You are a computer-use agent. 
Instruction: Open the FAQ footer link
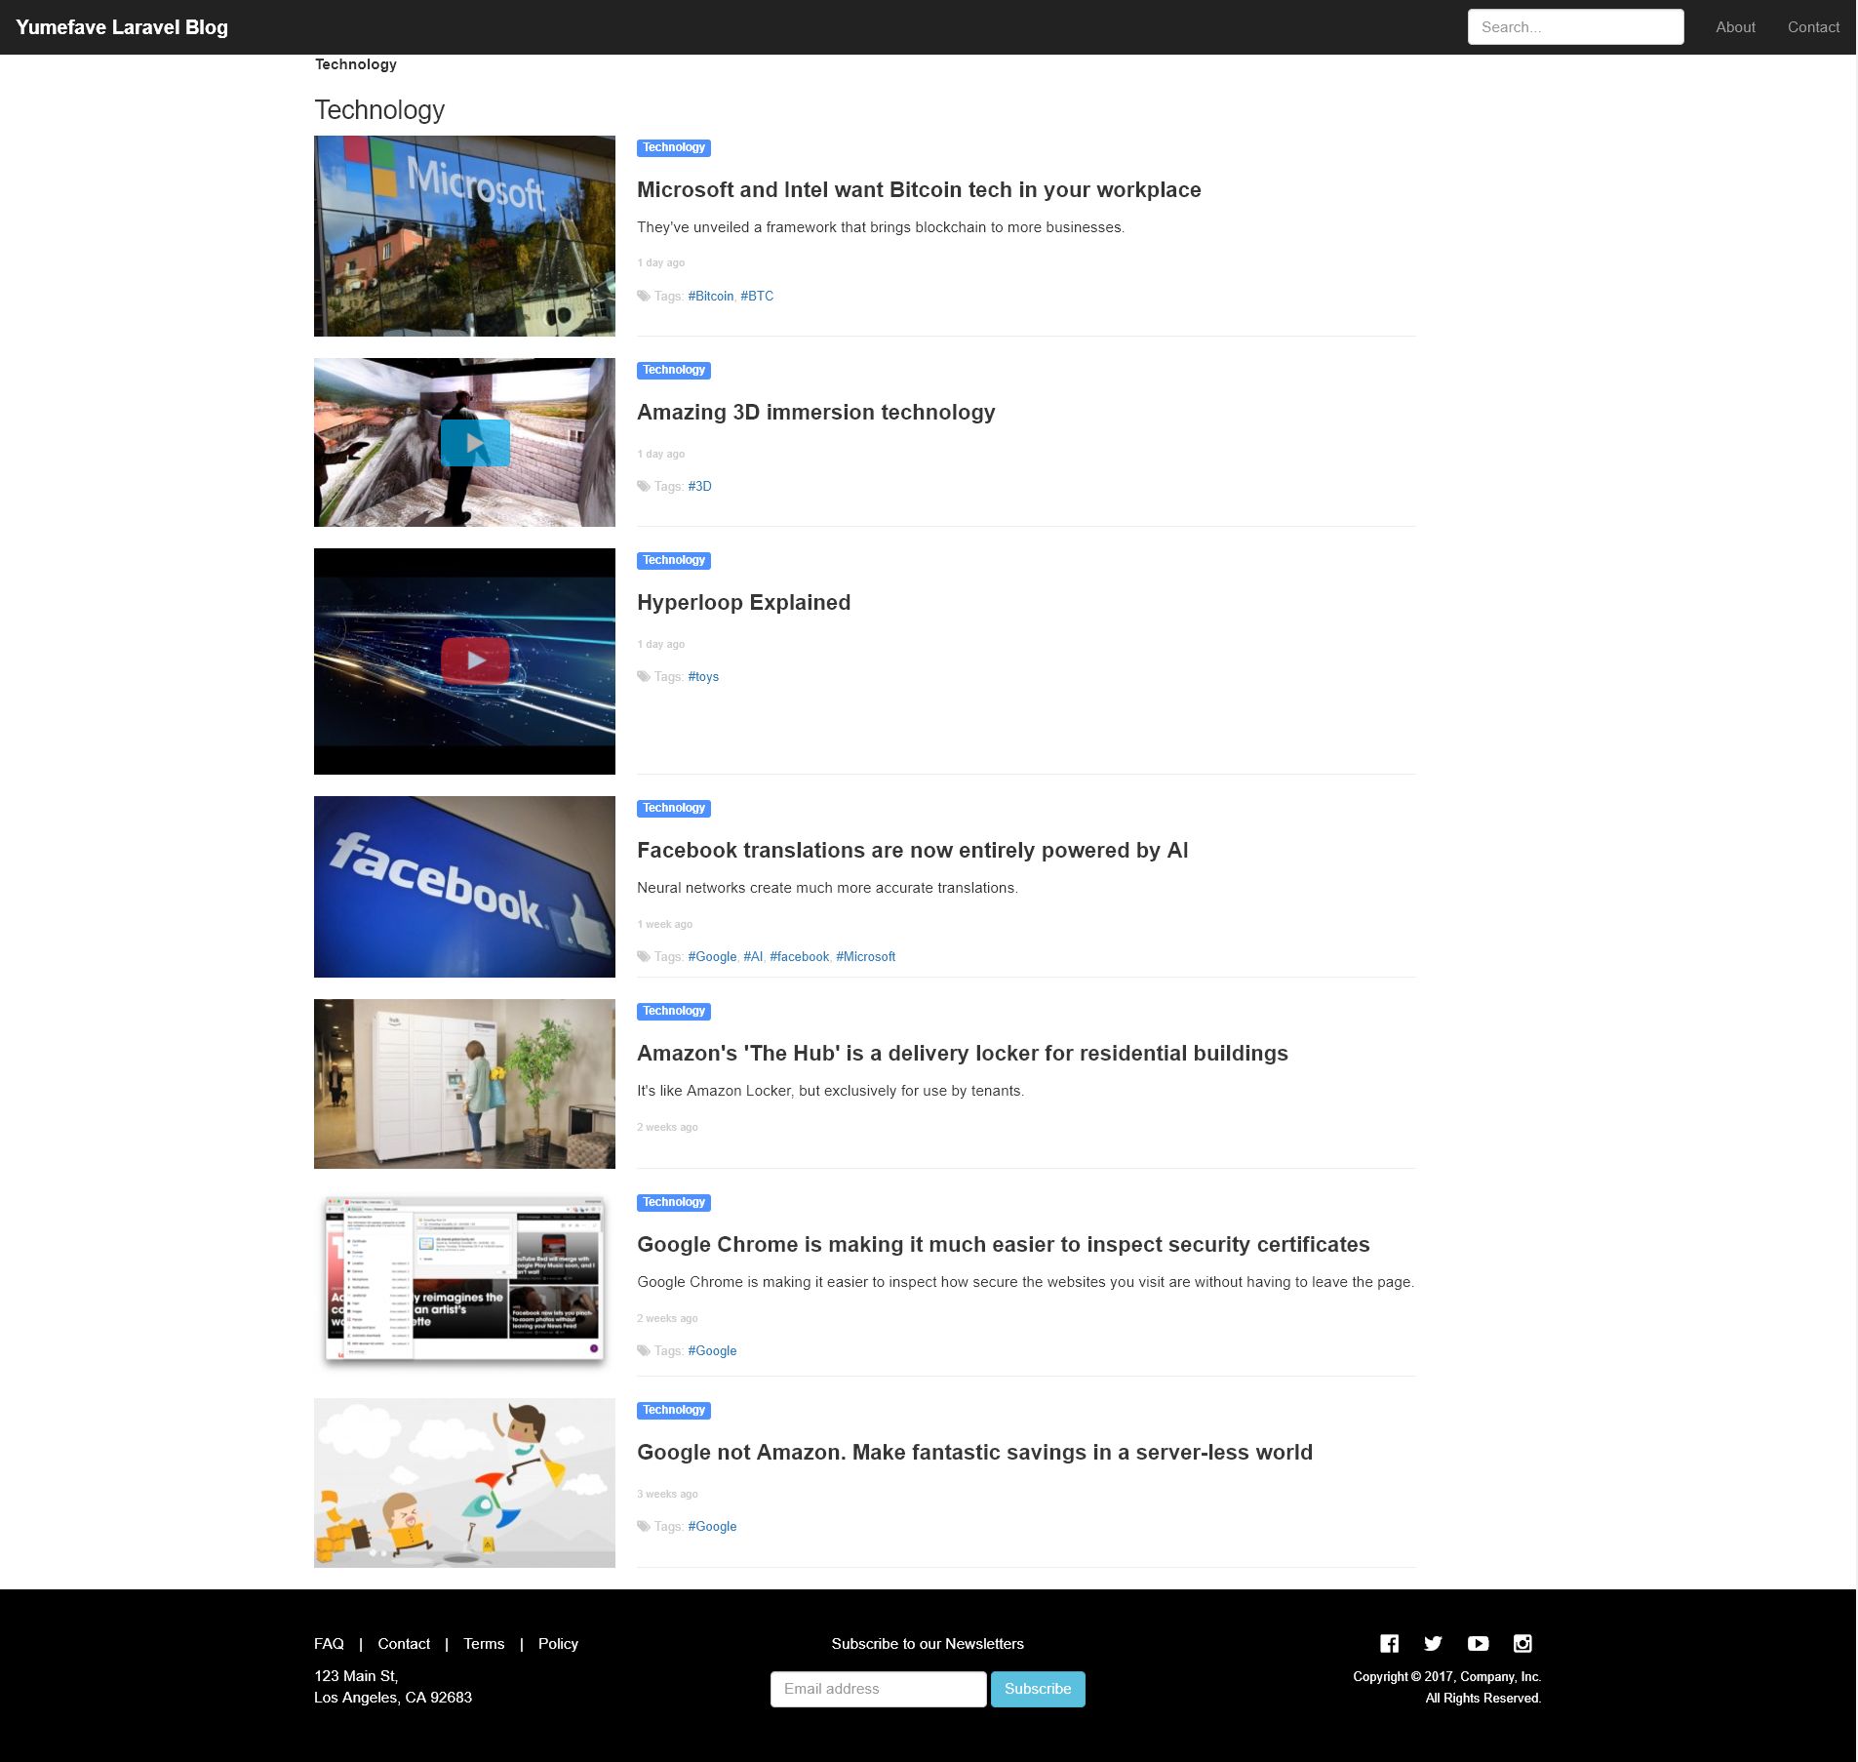coord(329,1644)
